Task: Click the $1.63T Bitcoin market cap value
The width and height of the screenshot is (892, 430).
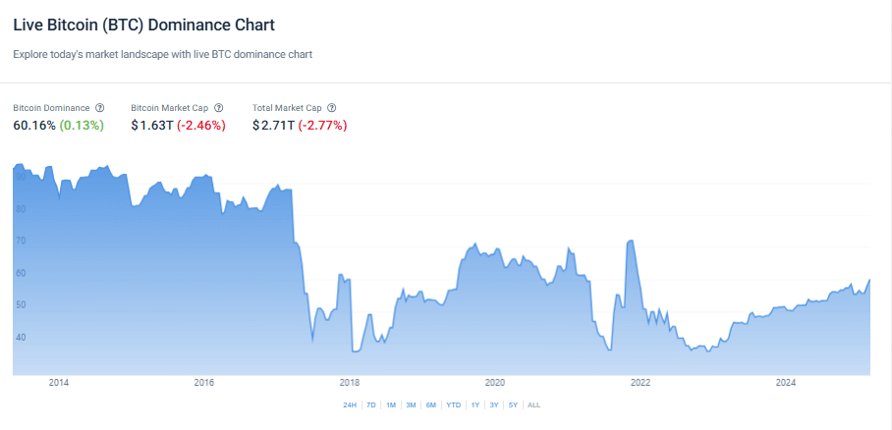Action: (151, 126)
